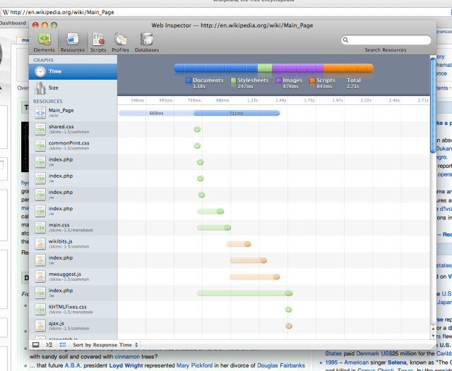Open the Selena link on Wikipedia page
The image size is (452, 371).
[x=397, y=363]
